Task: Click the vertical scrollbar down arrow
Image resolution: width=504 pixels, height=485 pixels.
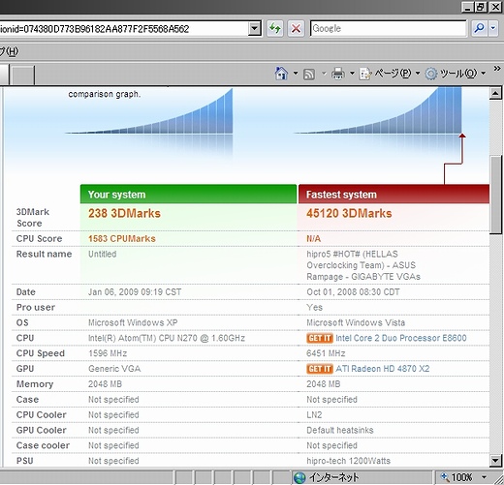Action: click(495, 460)
